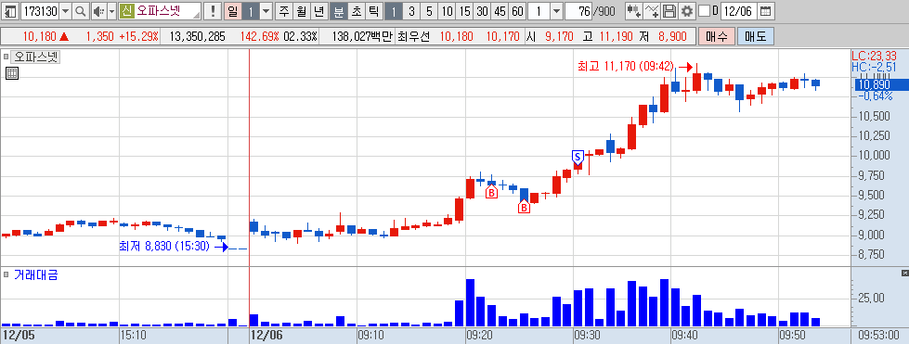The height and width of the screenshot is (344, 909).
Task: Click the add candlestick chart icon
Action: pos(634,11)
